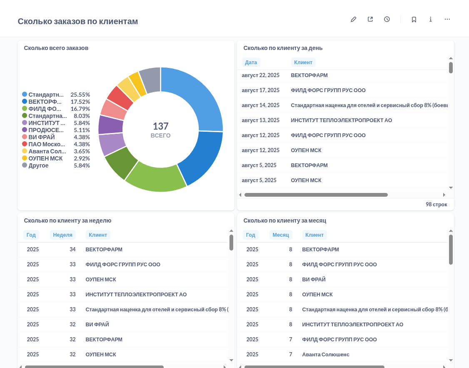Image resolution: width=469 pixels, height=368 pixels.
Task: Open 'Сколько всего заказов' card title
Action: [56, 48]
